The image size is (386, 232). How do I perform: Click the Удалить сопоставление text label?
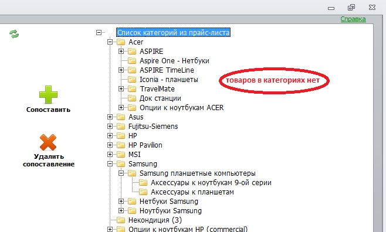pos(49,161)
